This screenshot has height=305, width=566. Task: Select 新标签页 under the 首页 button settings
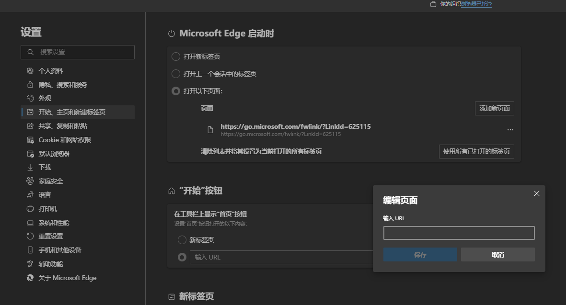coord(182,240)
